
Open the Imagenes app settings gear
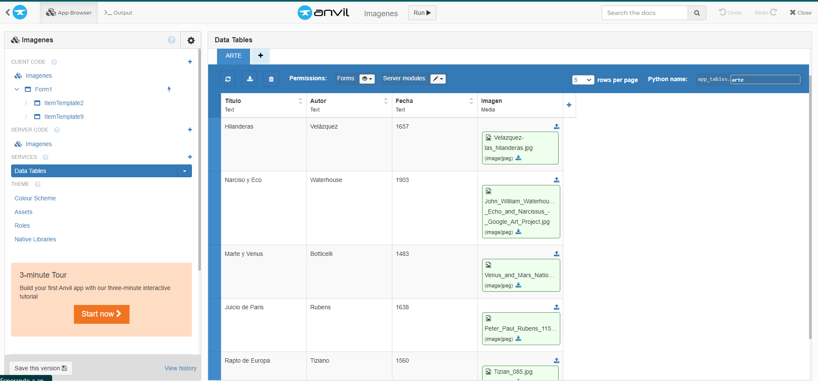pos(191,40)
